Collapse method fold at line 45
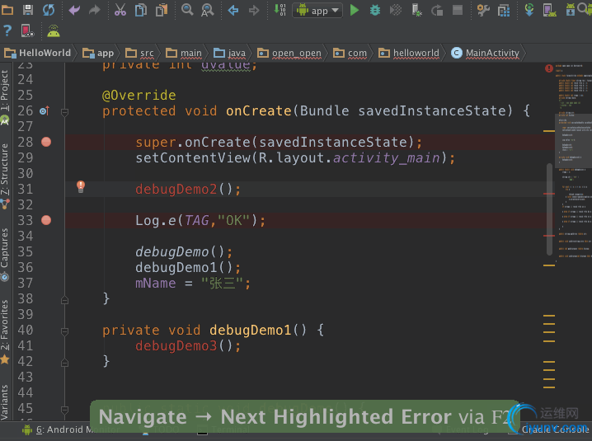The height and width of the screenshot is (441, 592). (x=64, y=410)
